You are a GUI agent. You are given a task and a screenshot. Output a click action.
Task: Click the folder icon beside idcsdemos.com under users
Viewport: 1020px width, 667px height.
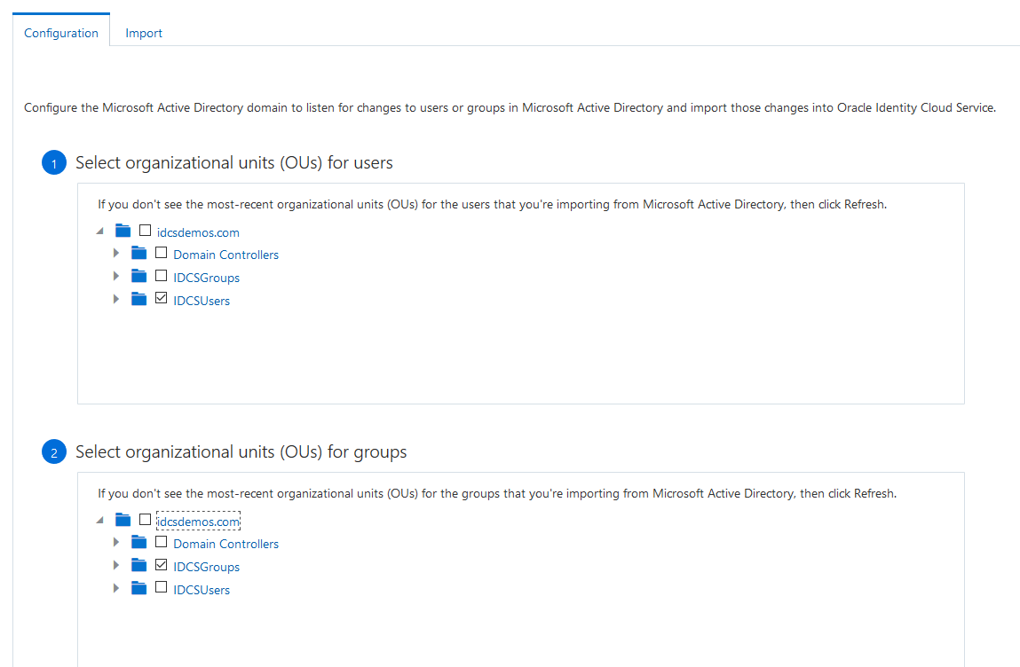coord(123,231)
